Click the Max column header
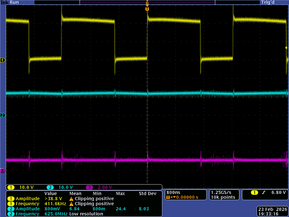 point(121,193)
